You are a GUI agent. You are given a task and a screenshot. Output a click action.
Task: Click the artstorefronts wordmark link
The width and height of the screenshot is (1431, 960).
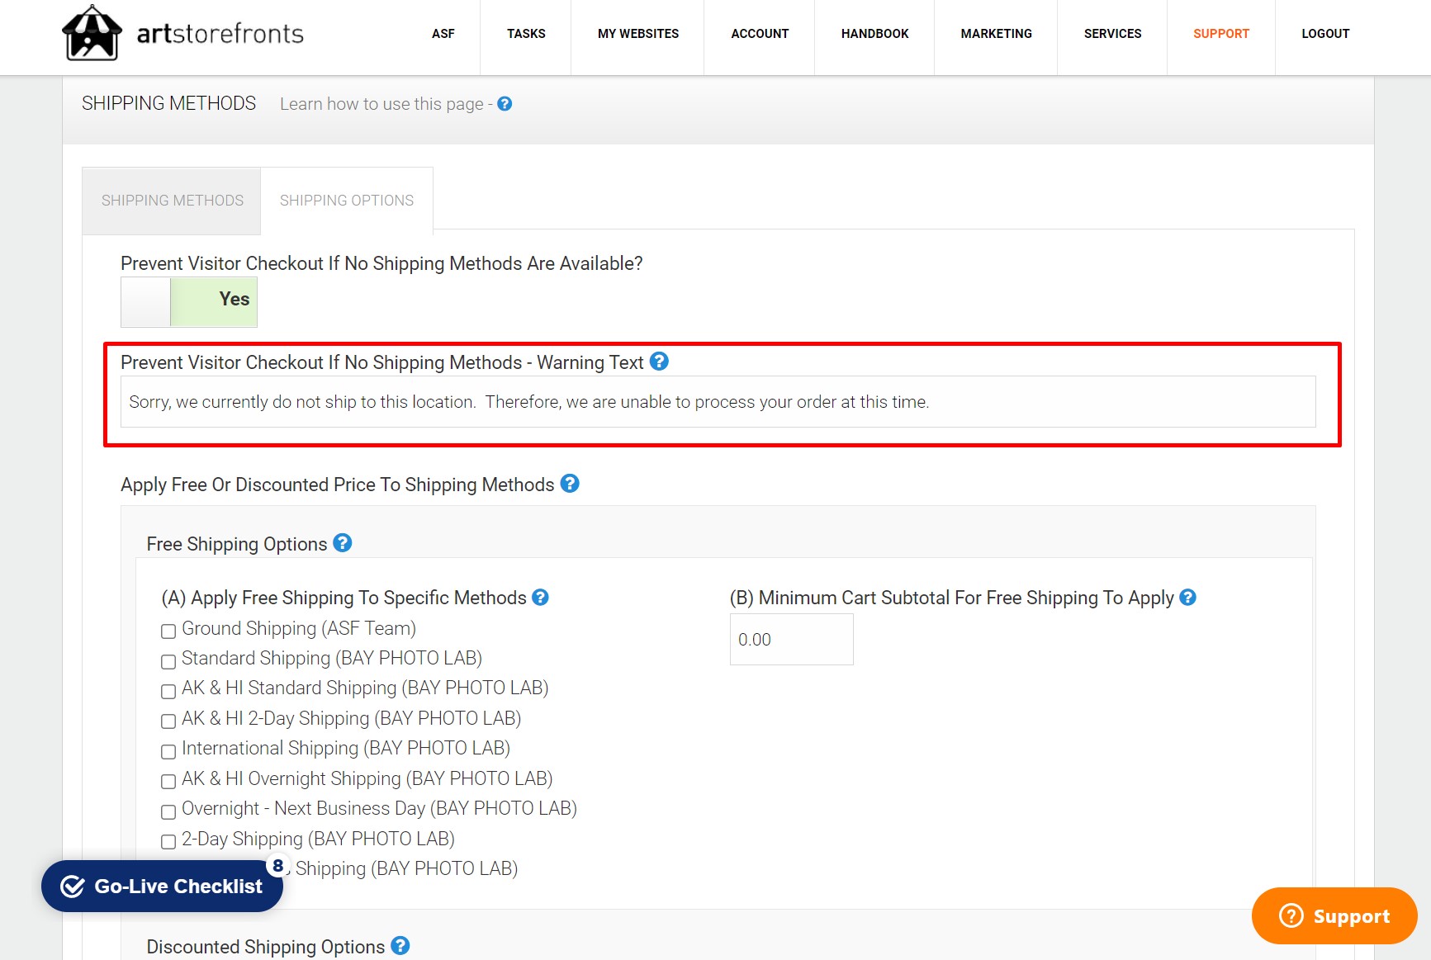[x=220, y=34]
